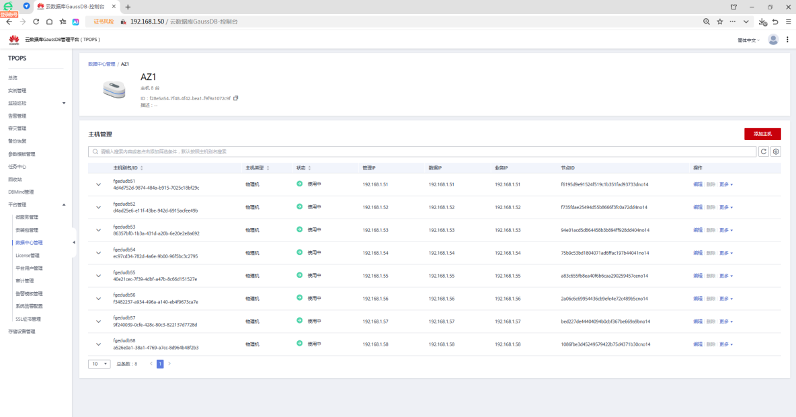Screen dimensions: 796x417
Task: Expand row details for fgedudb51
Action: [98, 184]
